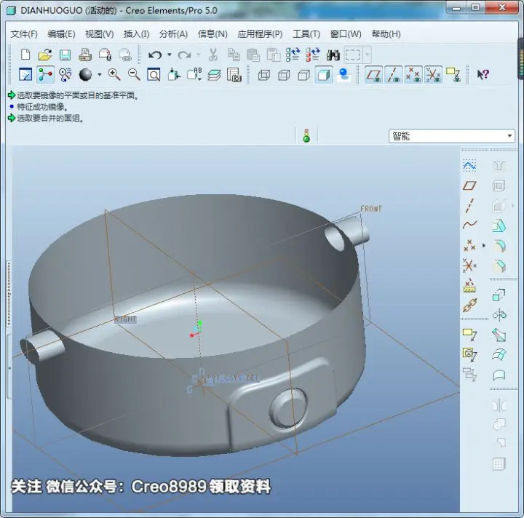Open the 智能 selection filter dropdown
The image size is (524, 518).
click(452, 136)
